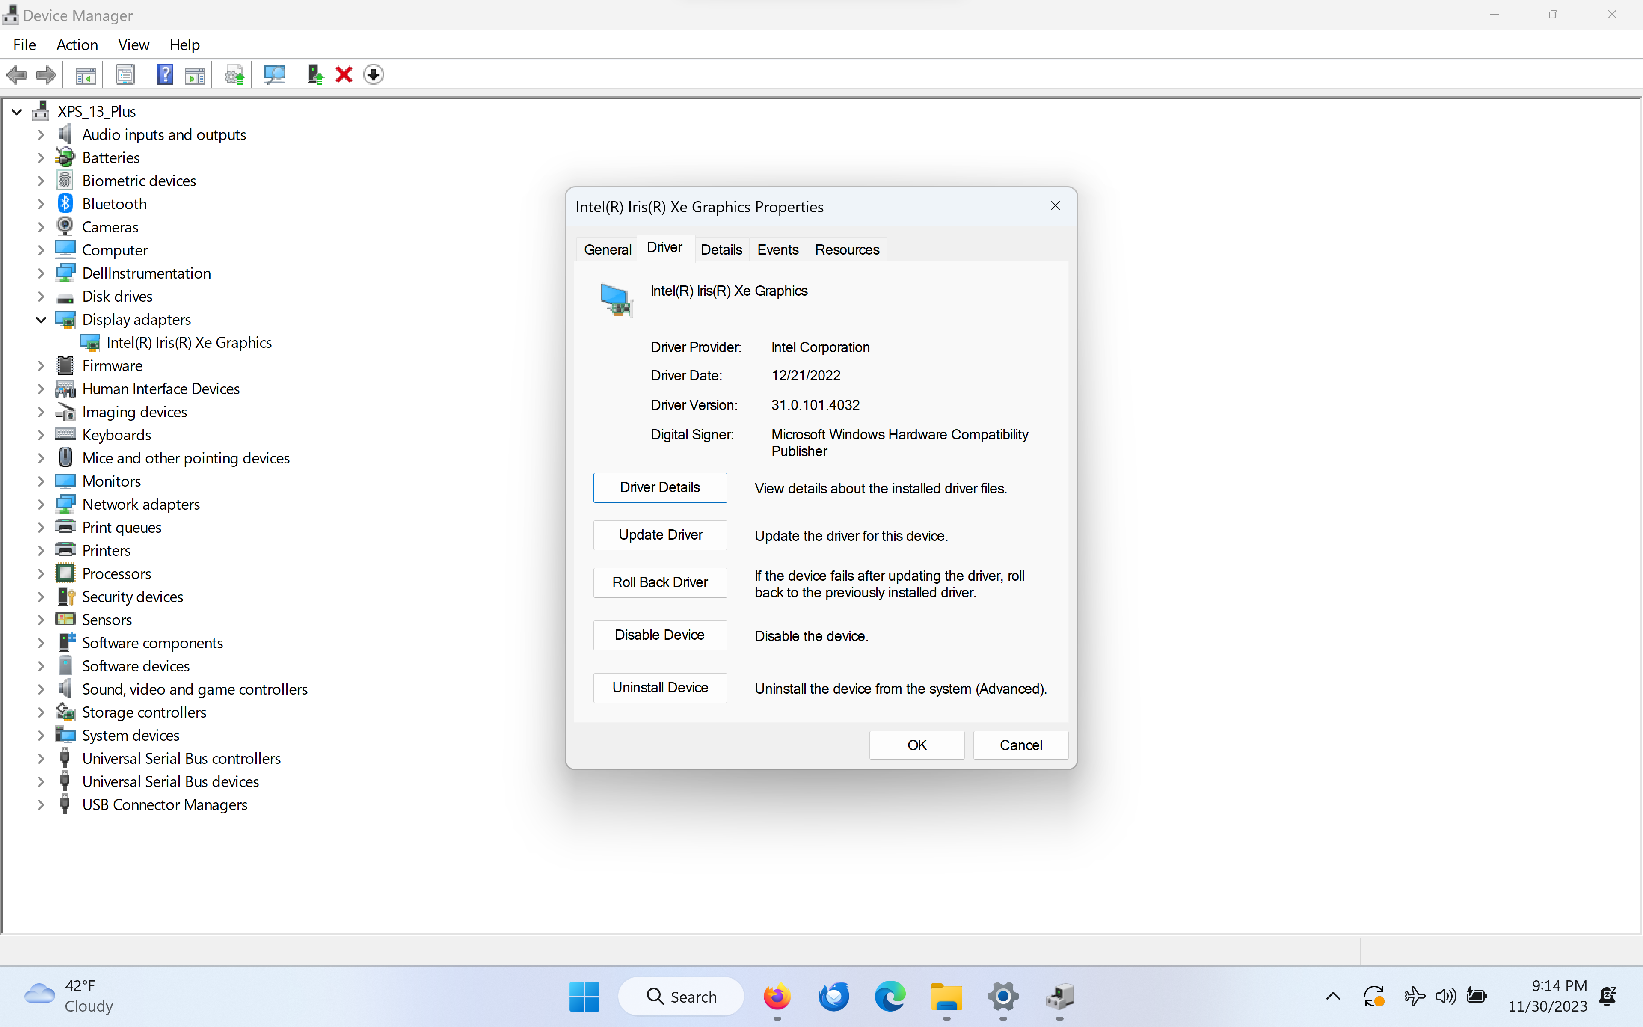Expand the Network adapters category

(41, 504)
